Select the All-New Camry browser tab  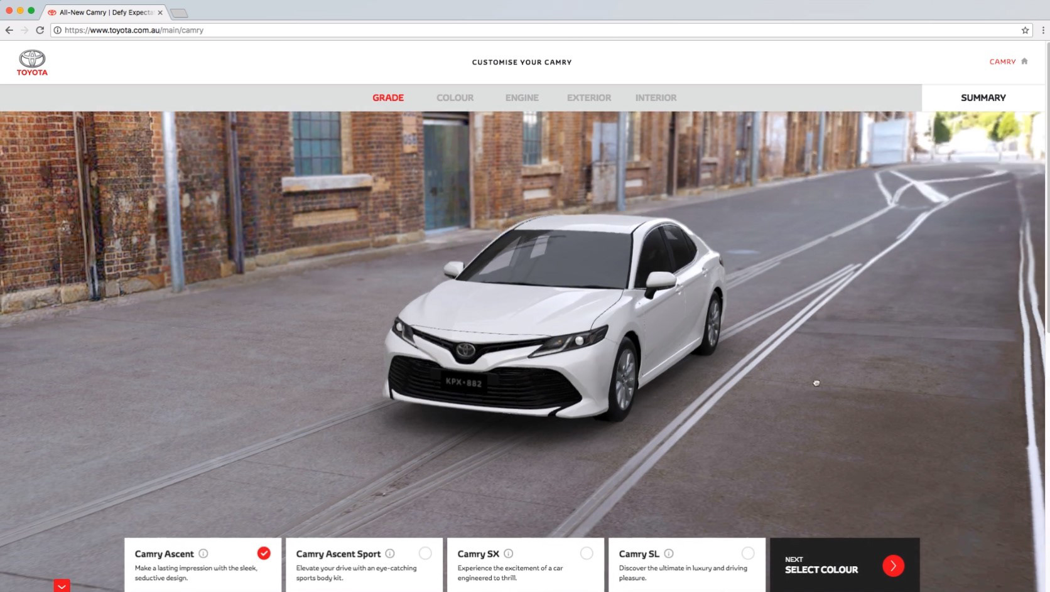point(106,13)
